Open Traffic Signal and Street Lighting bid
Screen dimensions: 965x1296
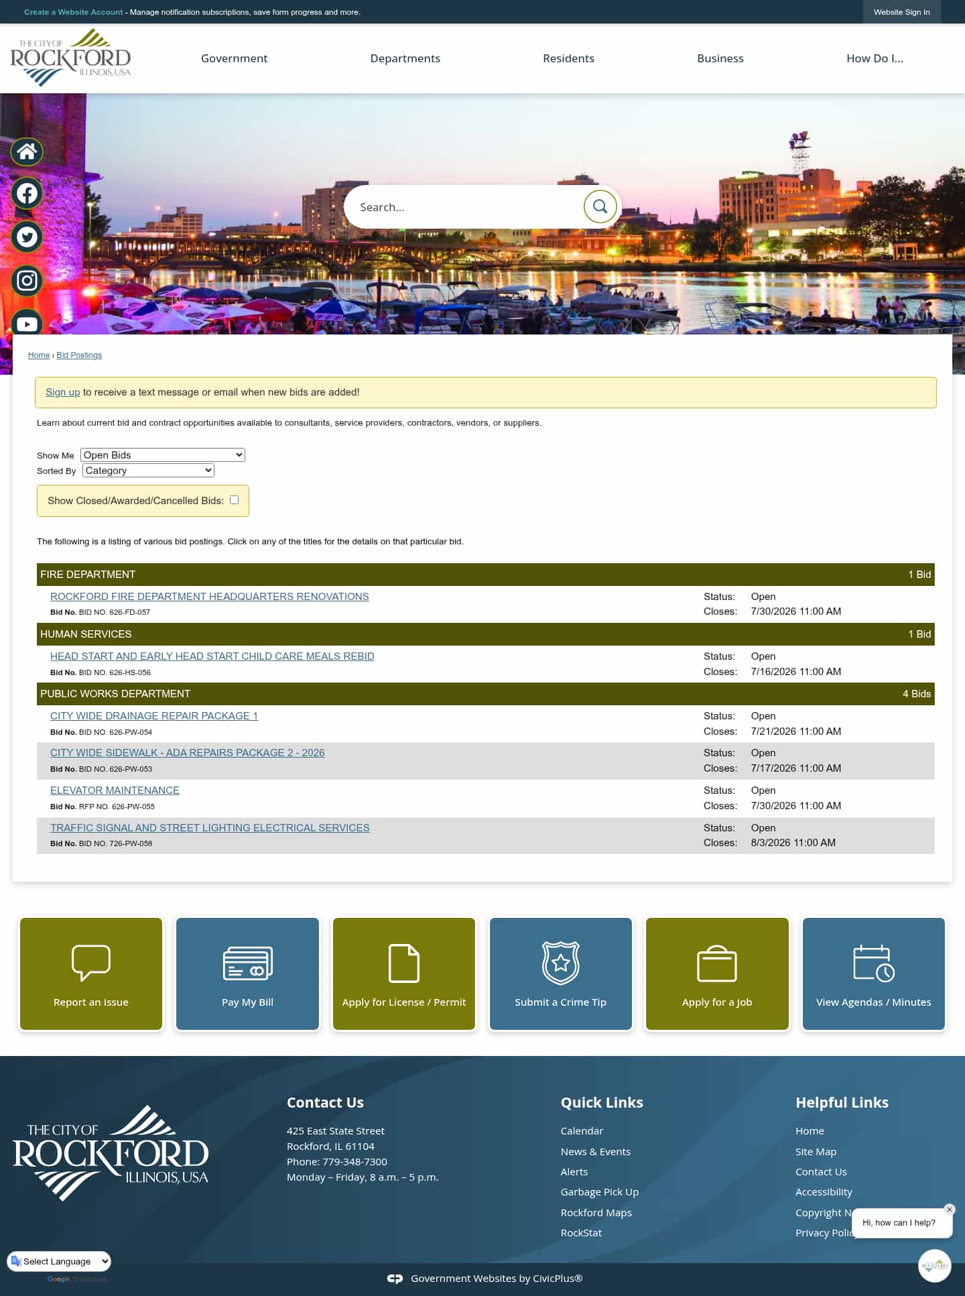210,828
